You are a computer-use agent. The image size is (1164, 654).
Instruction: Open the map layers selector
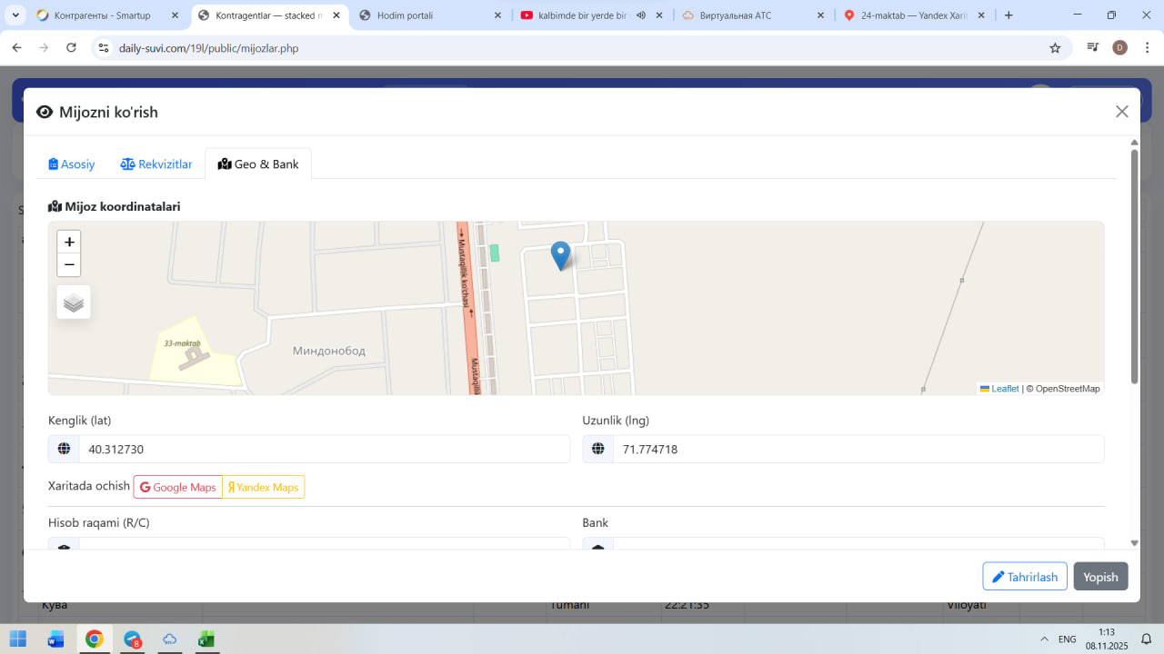pyautogui.click(x=74, y=302)
